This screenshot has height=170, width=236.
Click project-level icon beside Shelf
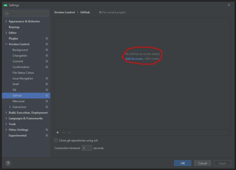pos(47,84)
